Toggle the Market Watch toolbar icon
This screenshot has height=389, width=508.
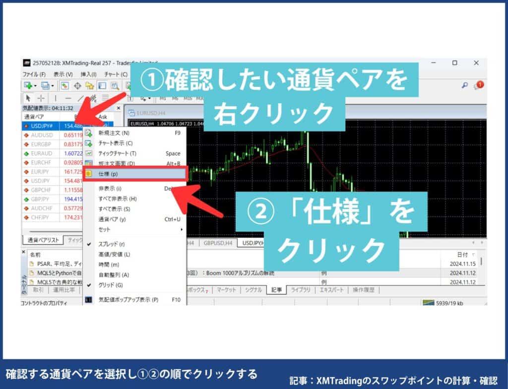click(x=65, y=85)
